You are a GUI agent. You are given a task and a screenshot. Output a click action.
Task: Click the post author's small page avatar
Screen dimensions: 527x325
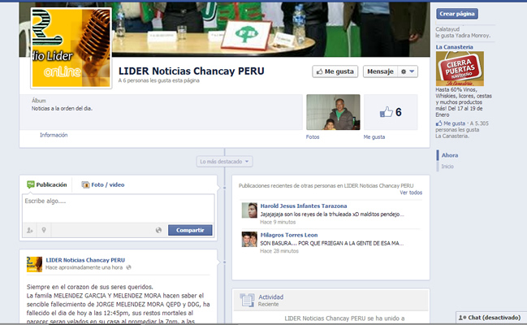[34, 264]
